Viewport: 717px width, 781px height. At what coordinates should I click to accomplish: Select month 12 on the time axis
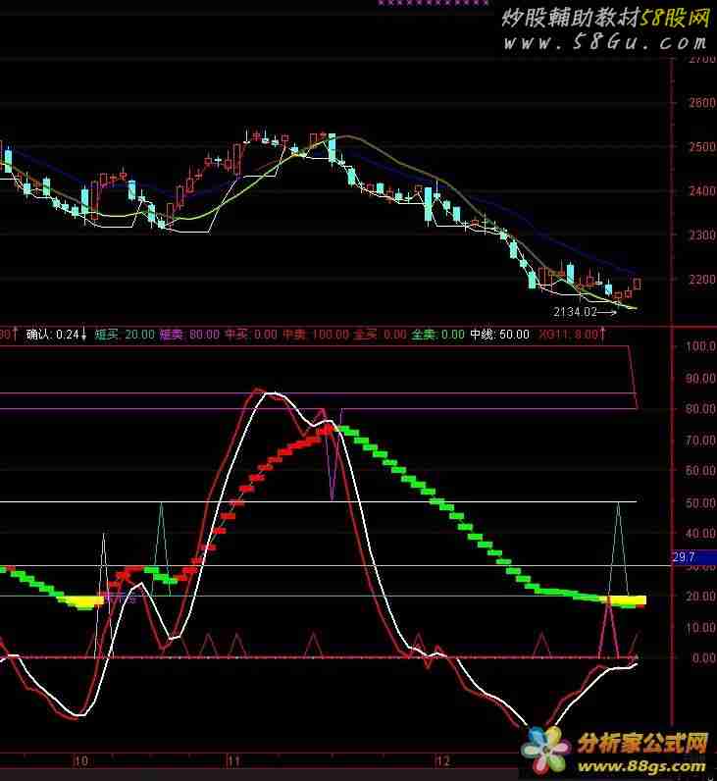pos(443,761)
